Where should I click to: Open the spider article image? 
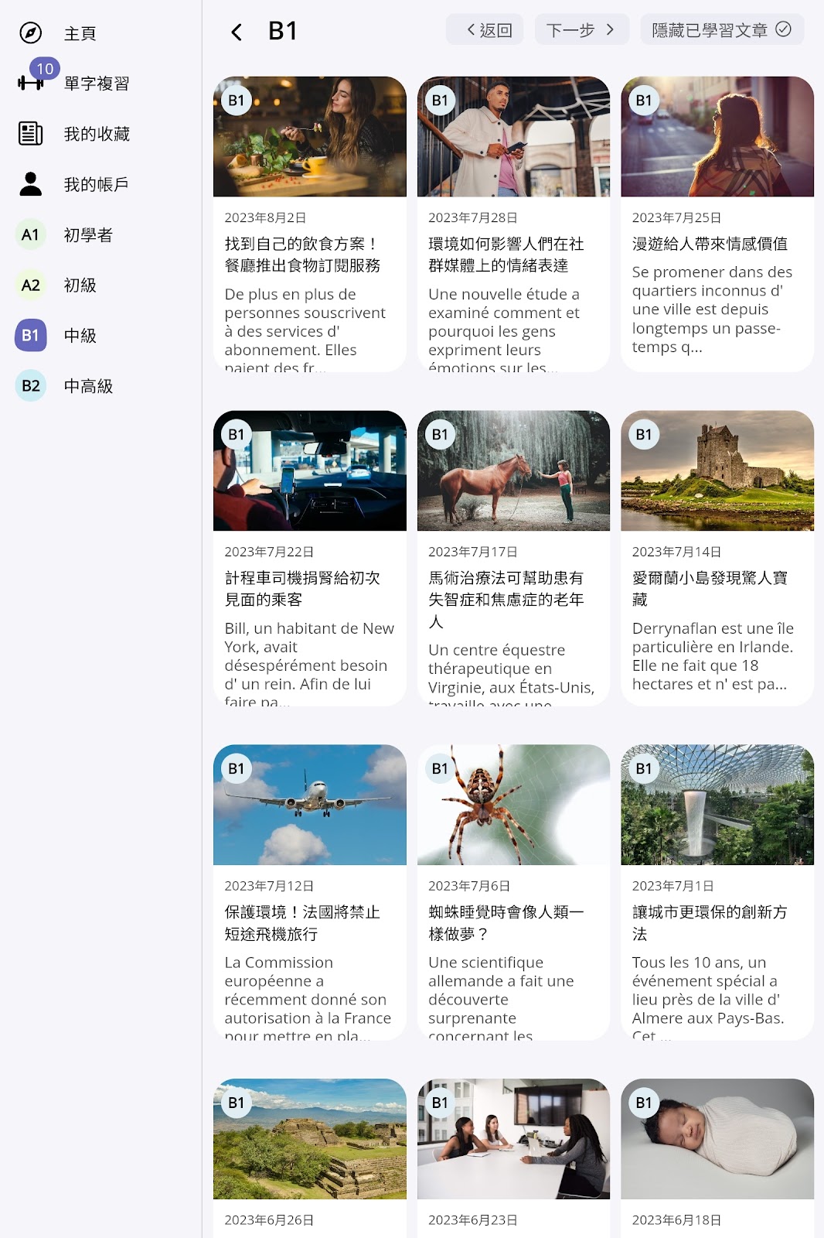(513, 805)
